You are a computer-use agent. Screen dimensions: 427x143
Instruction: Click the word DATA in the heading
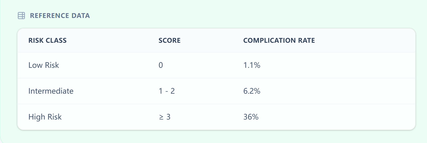click(x=81, y=16)
